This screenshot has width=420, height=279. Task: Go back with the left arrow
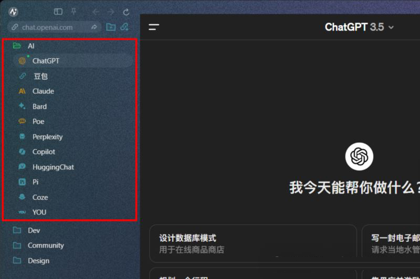click(96, 12)
